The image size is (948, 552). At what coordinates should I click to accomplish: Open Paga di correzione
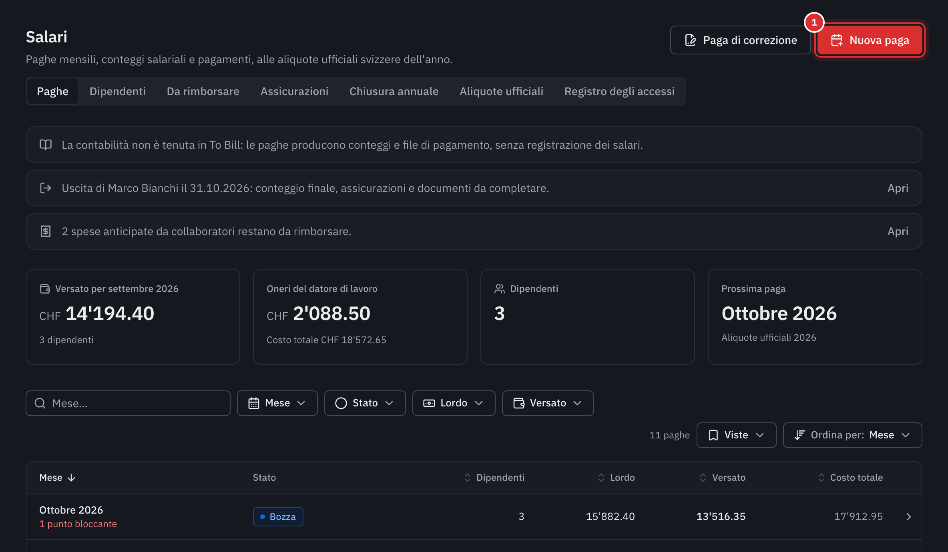coord(740,40)
